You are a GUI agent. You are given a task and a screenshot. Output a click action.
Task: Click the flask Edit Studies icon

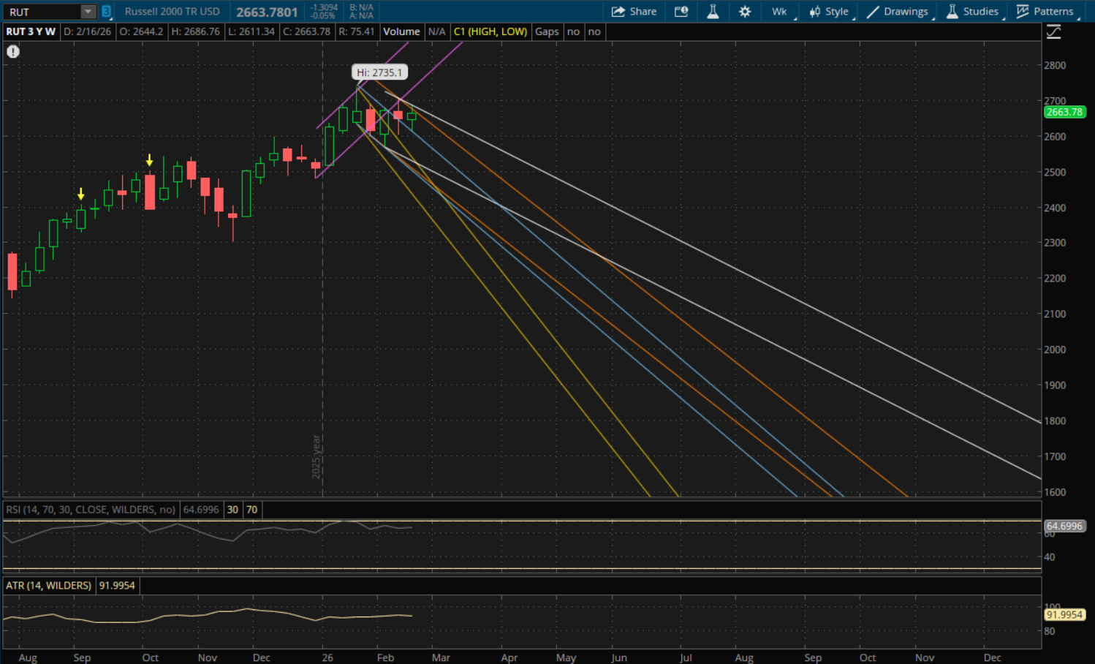[x=713, y=12]
